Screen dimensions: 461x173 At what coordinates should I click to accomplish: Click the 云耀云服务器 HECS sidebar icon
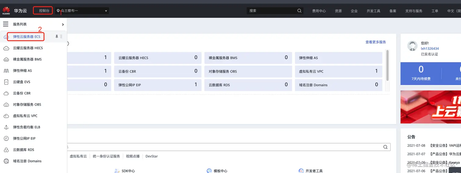click(x=6, y=48)
